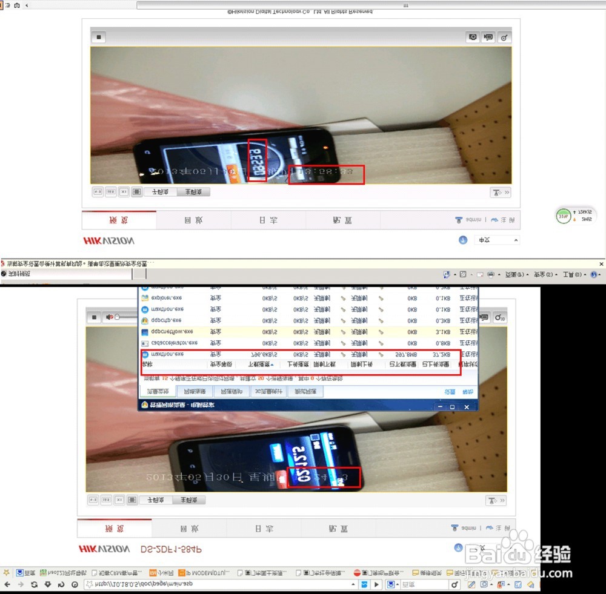Image resolution: width=606 pixels, height=594 pixels.
Task: Select original X1 size in upper live view
Action: tap(124, 191)
